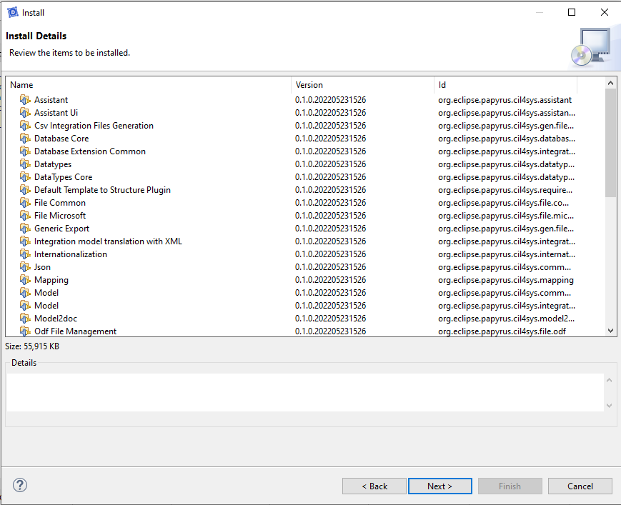Select the Generic Export entry
This screenshot has height=505, width=621.
pyautogui.click(x=61, y=229)
